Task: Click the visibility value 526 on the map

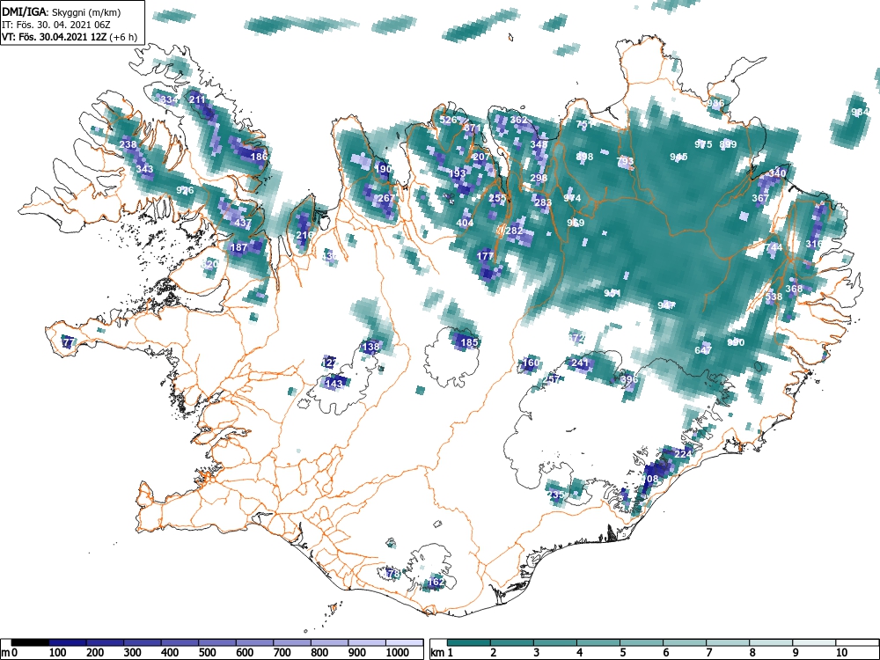Action: tap(448, 120)
